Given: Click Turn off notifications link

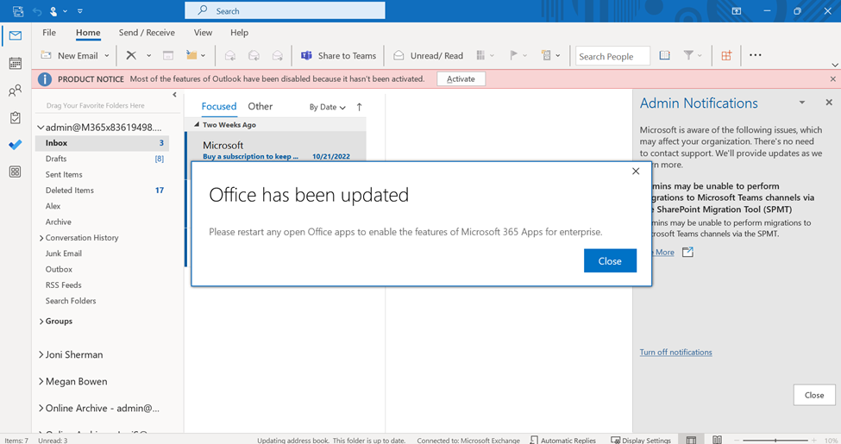Looking at the screenshot, I should pos(675,353).
